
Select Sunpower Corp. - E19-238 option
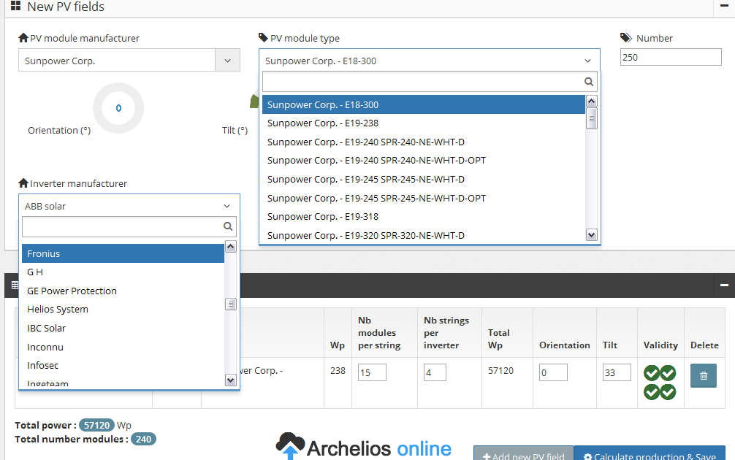[424, 123]
